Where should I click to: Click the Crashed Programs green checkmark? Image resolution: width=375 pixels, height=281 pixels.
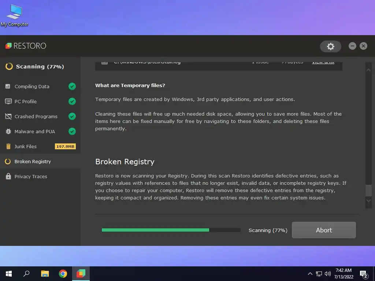[x=72, y=116]
